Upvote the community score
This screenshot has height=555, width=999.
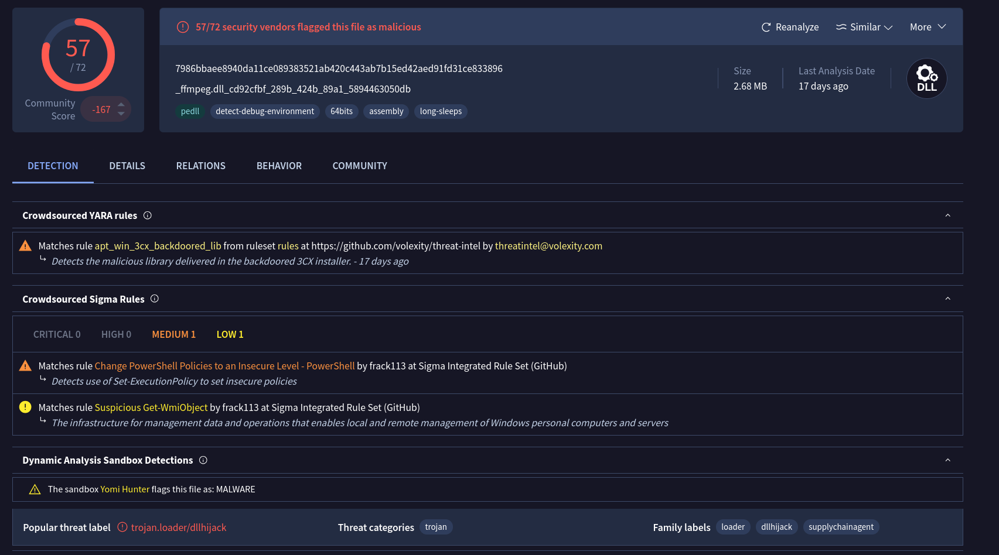(121, 105)
